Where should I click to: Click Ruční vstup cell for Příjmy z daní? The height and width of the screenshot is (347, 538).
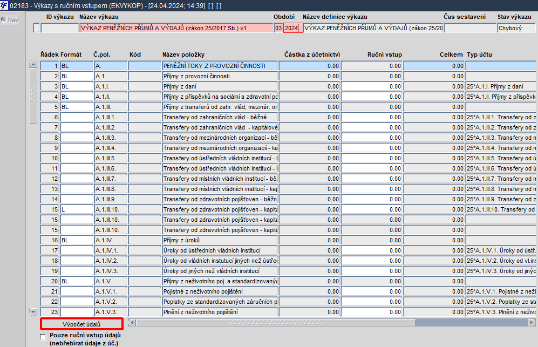[372, 86]
